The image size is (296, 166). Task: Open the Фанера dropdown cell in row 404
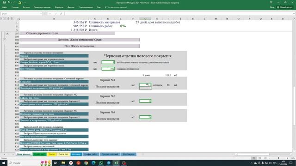(54, 56)
